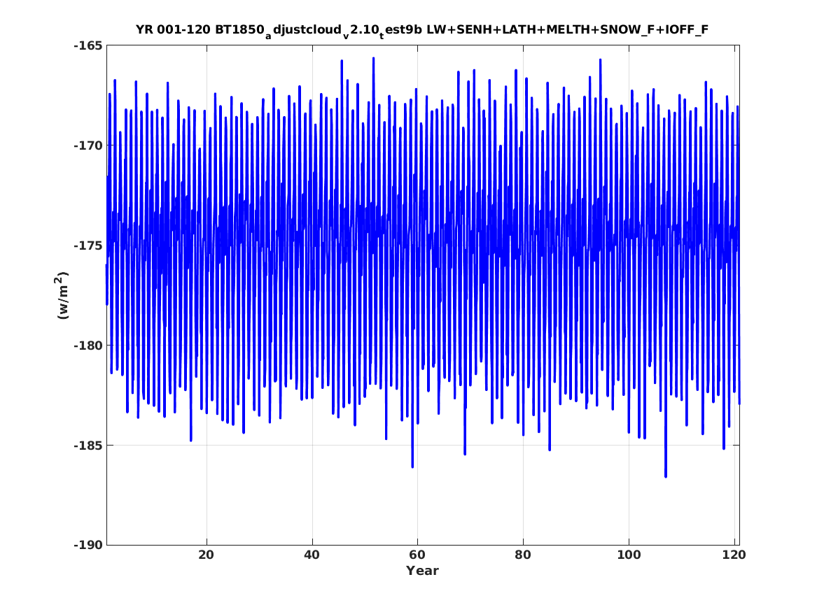The height and width of the screenshot is (612, 817).
Task: Click the y-axis tick label -165
Action: click(x=89, y=45)
